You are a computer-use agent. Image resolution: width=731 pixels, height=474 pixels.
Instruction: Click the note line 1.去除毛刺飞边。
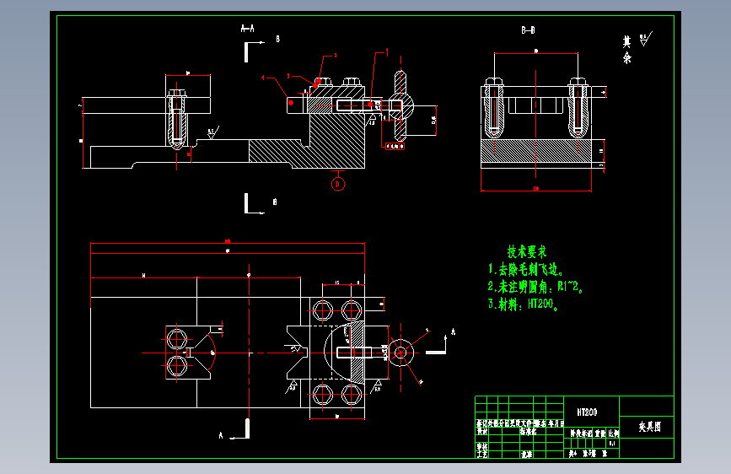(x=526, y=269)
